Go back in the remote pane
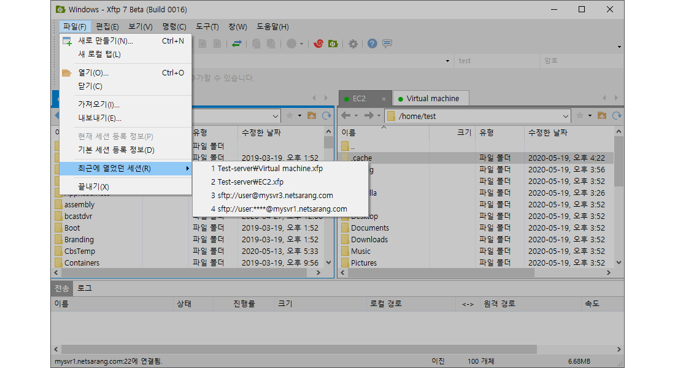Viewport: 675px width, 368px height. point(345,115)
